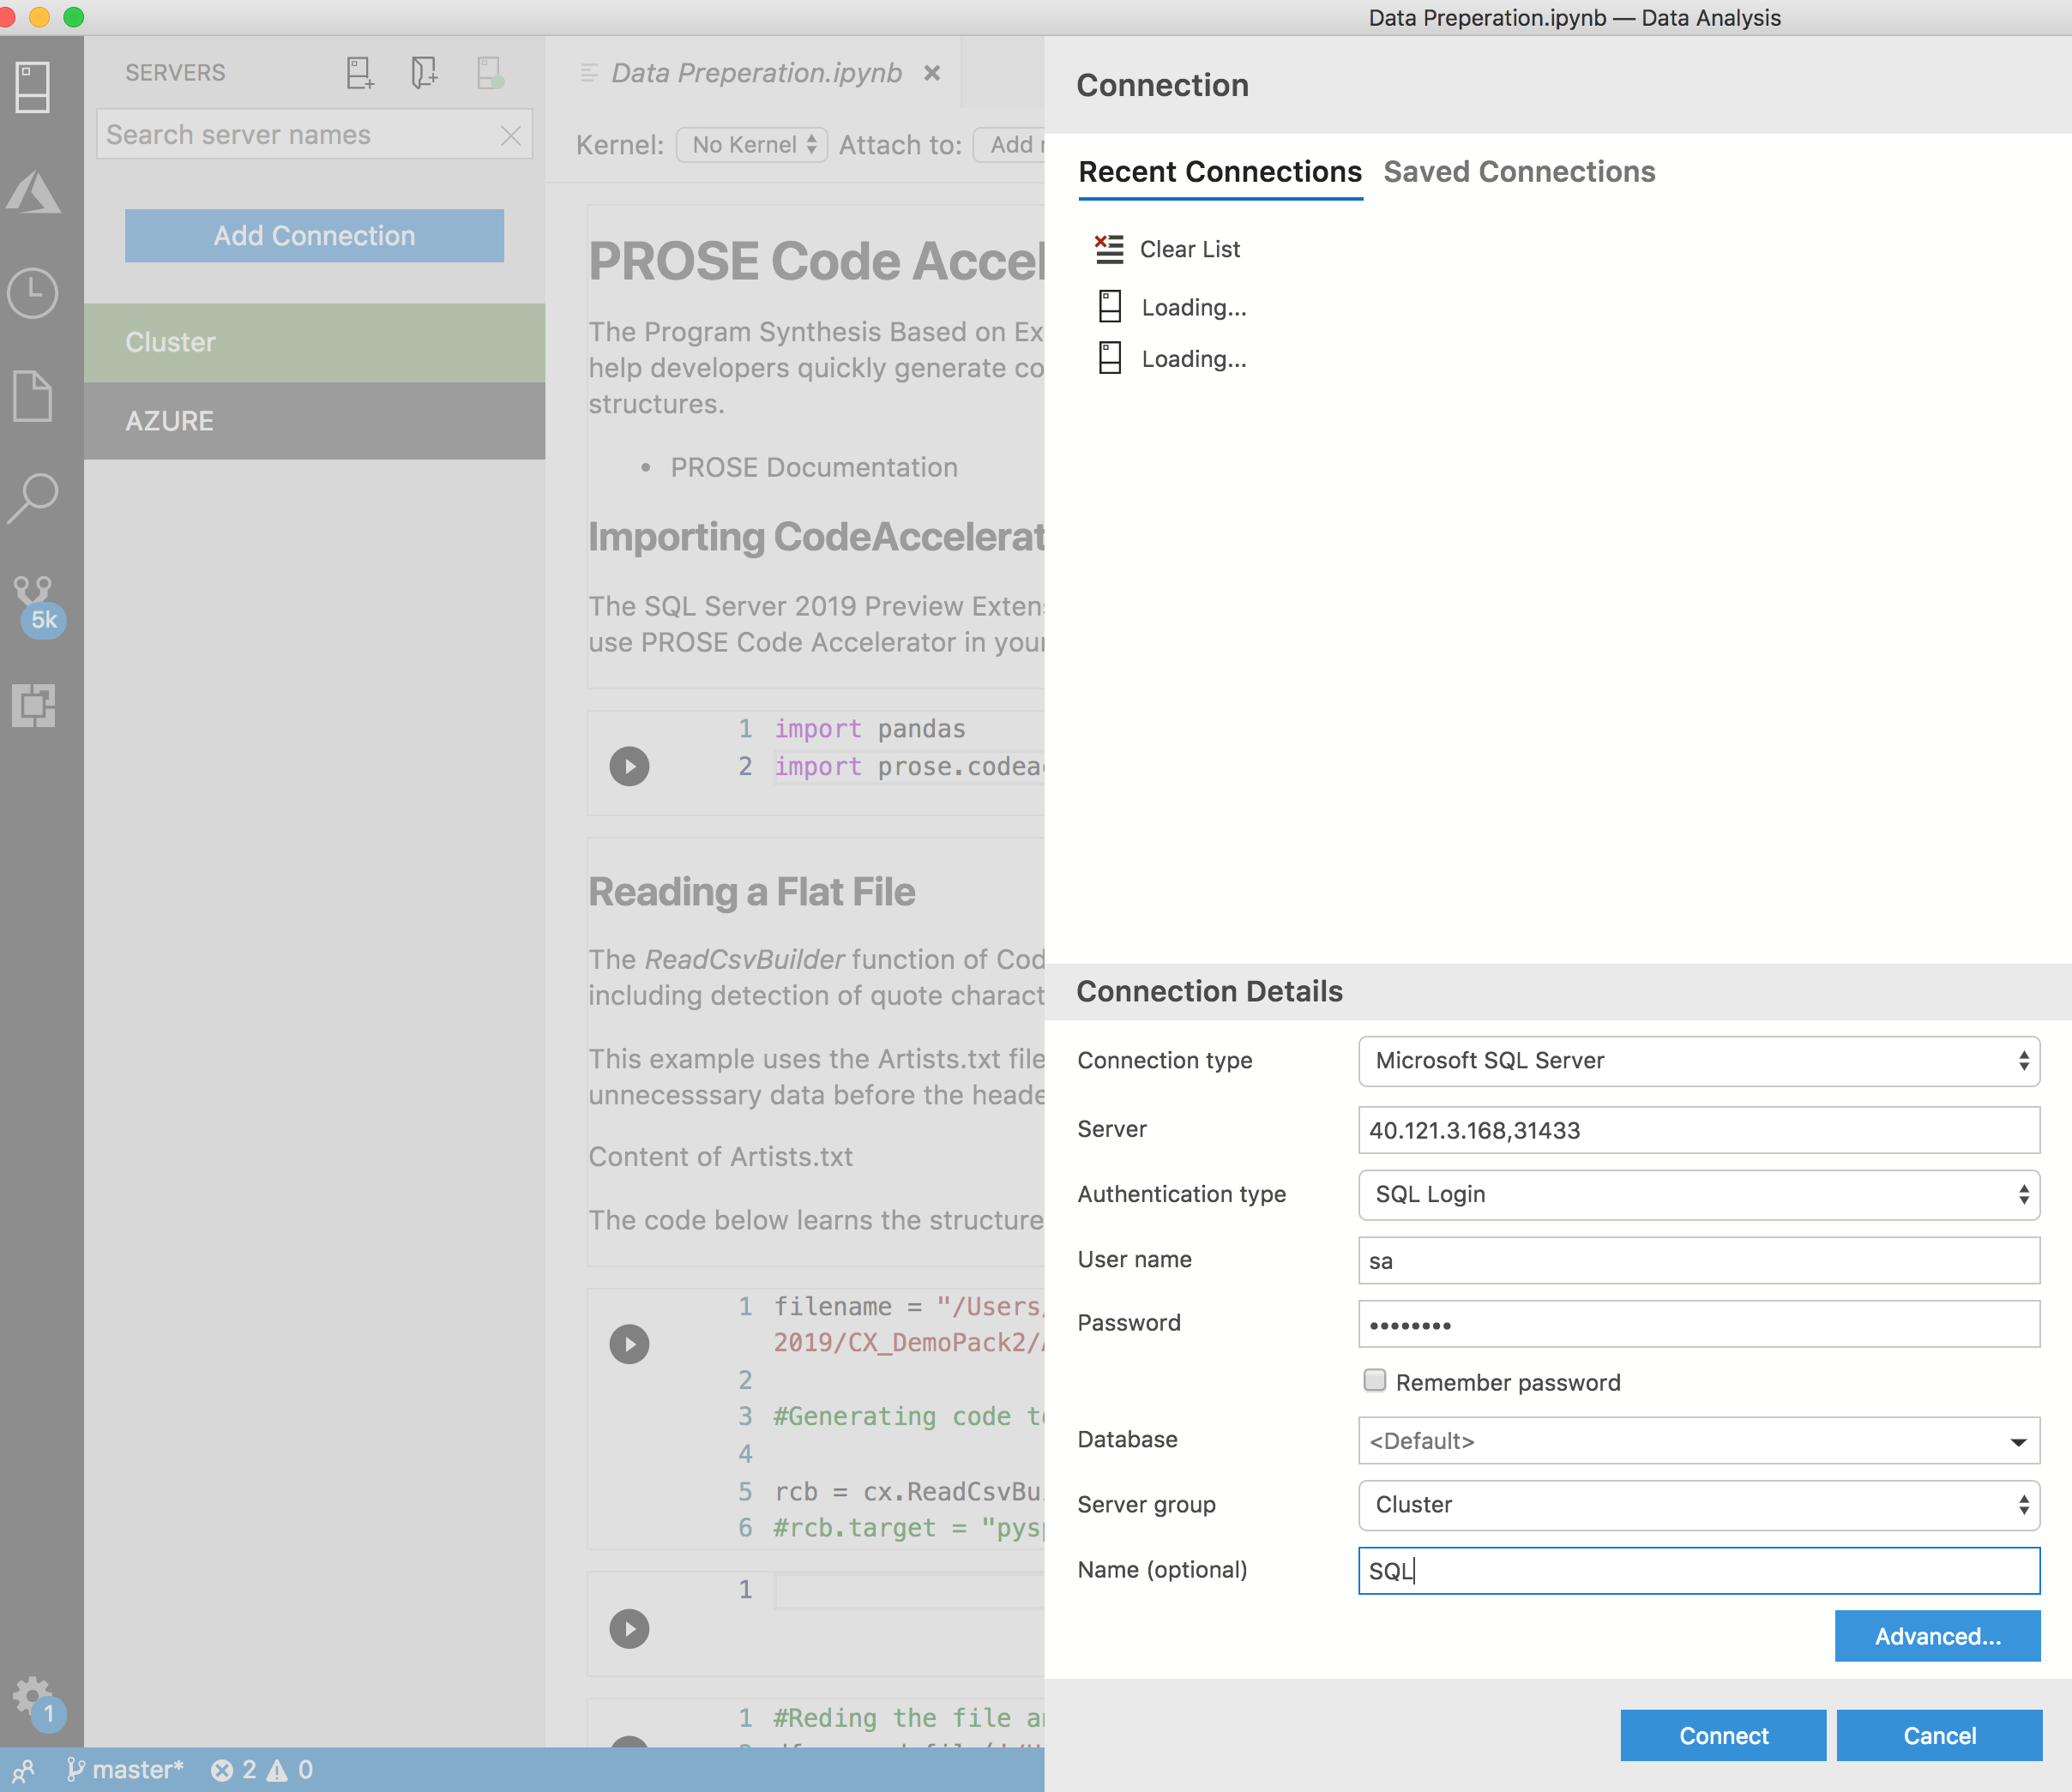The height and width of the screenshot is (1792, 2072).
Task: Open the Notebooks view in the sidebar
Action: pyautogui.click(x=33, y=396)
